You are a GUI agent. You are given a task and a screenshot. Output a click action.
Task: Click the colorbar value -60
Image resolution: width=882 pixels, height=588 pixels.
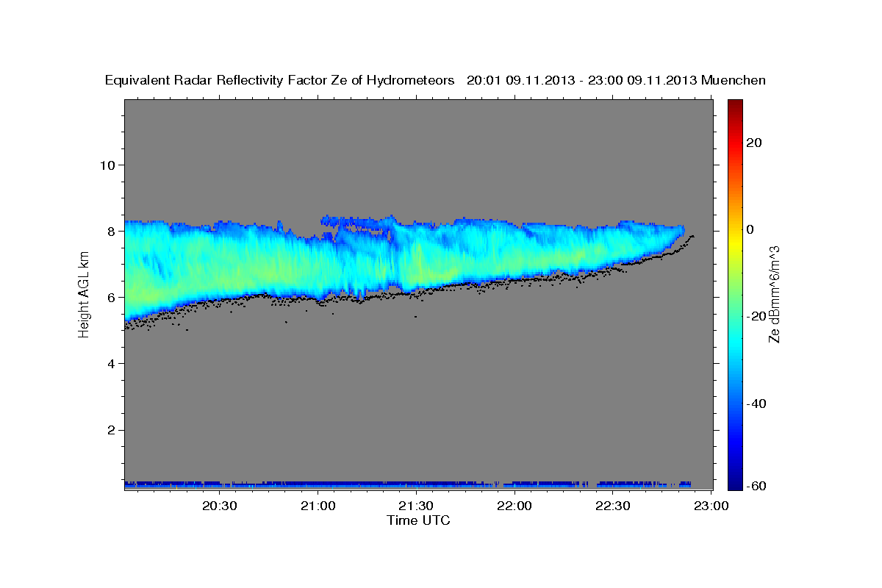click(757, 485)
